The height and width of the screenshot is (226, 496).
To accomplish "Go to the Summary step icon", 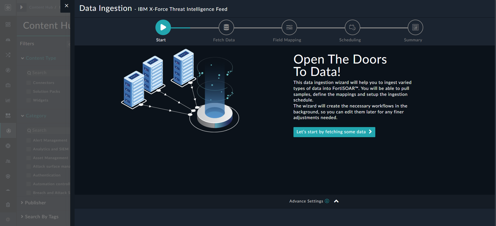I will tap(415, 27).
